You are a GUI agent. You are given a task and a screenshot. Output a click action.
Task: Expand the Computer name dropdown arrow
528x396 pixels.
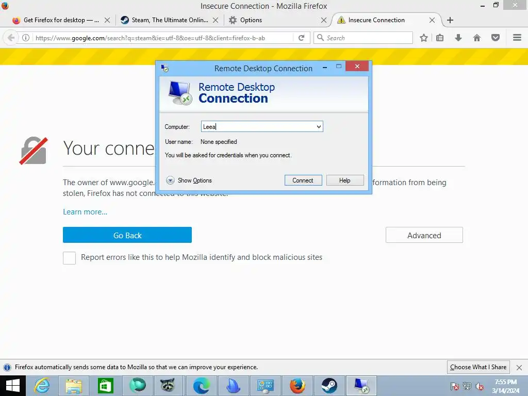click(319, 127)
